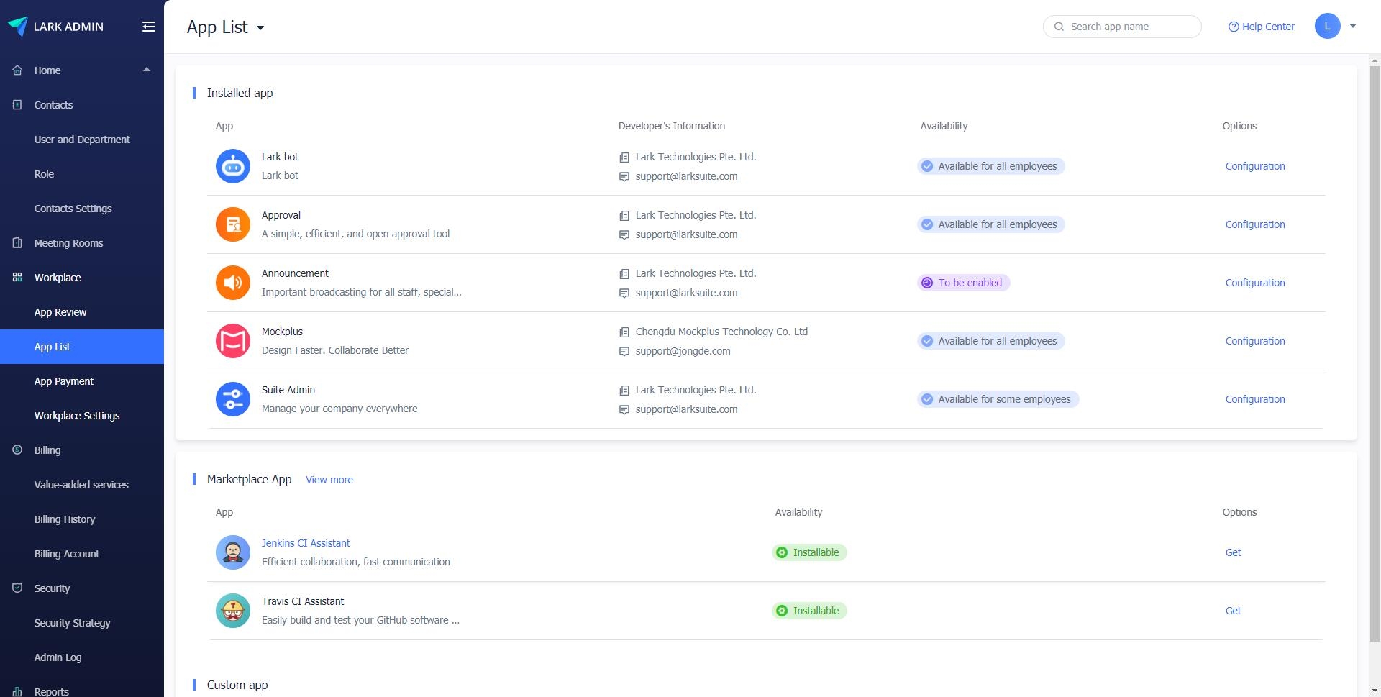Click View more next to Marketplace App
The height and width of the screenshot is (697, 1381).
[329, 480]
